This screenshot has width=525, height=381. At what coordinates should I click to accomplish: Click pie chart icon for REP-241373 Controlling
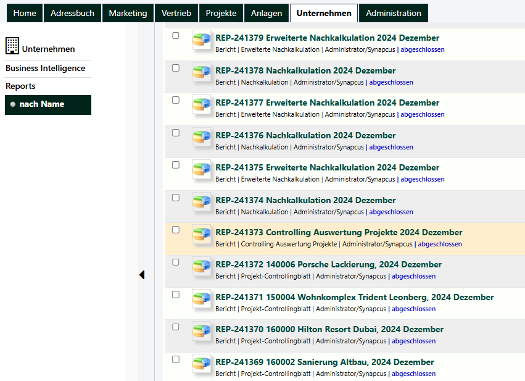[x=202, y=234]
